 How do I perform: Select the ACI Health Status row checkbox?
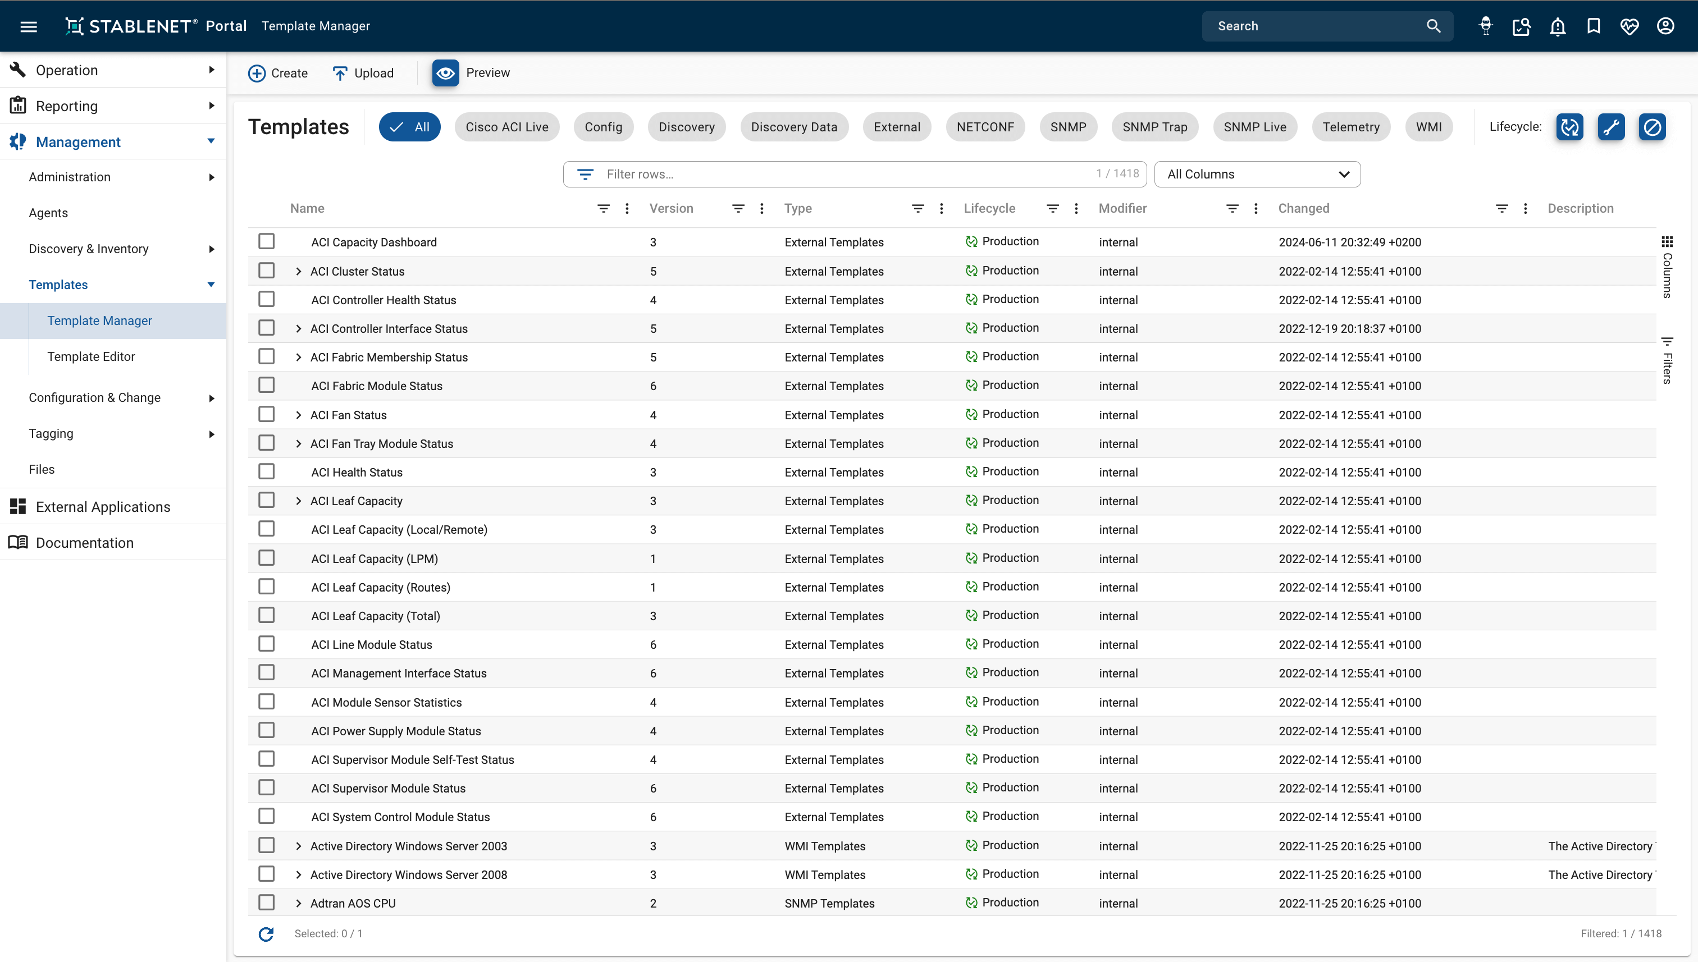pos(266,472)
